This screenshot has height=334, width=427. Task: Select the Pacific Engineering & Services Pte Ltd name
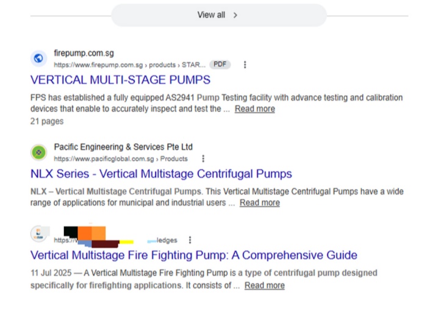[x=123, y=147]
